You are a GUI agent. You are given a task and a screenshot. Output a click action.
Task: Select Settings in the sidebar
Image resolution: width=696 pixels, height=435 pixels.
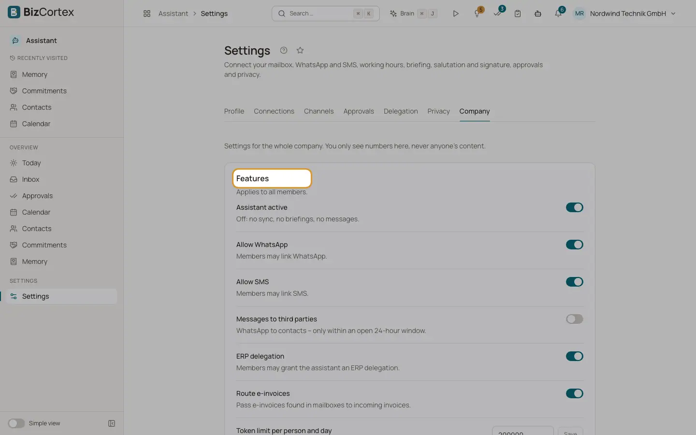[x=62, y=296]
